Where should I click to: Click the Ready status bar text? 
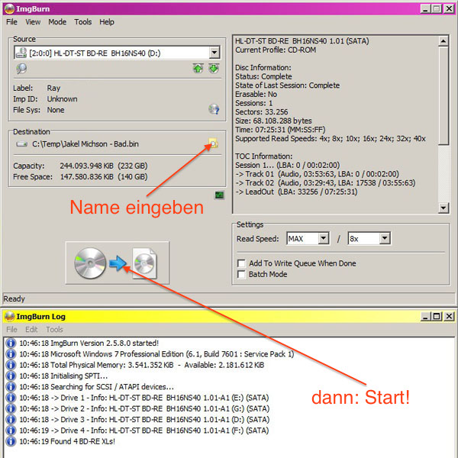tap(14, 298)
